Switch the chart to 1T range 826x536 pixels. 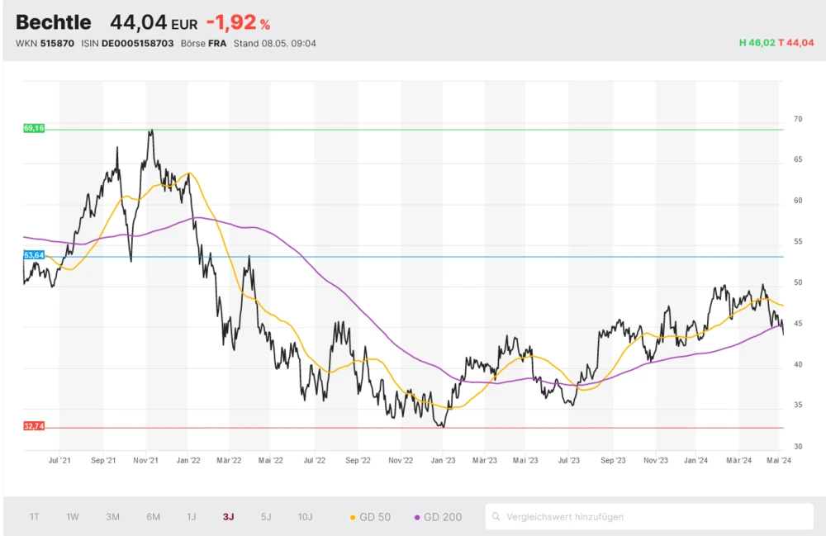coord(35,517)
